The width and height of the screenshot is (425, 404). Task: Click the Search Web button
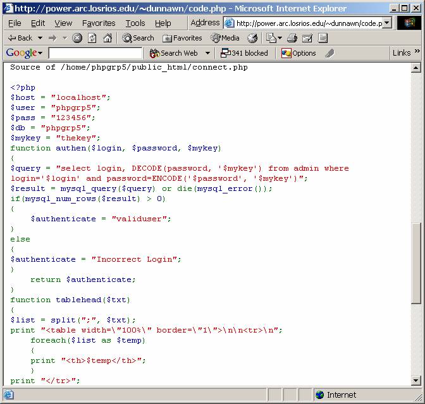(x=174, y=53)
